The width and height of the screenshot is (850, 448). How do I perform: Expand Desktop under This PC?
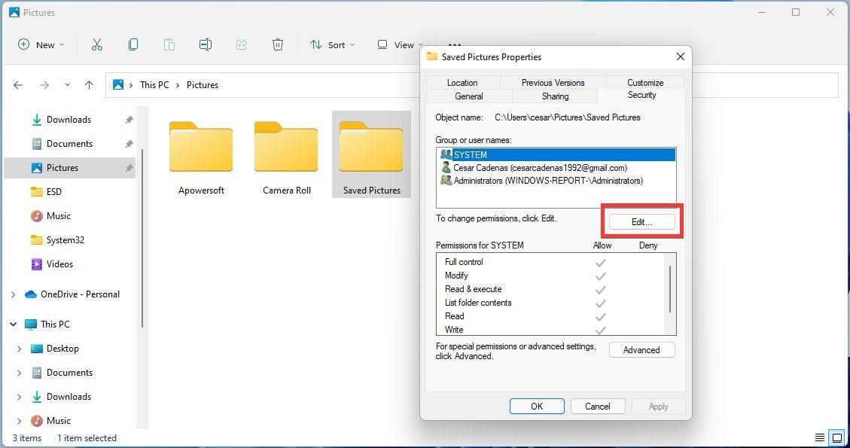pos(19,349)
